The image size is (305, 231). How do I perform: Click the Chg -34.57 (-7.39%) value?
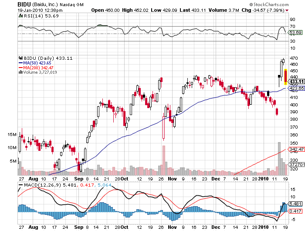263,10
